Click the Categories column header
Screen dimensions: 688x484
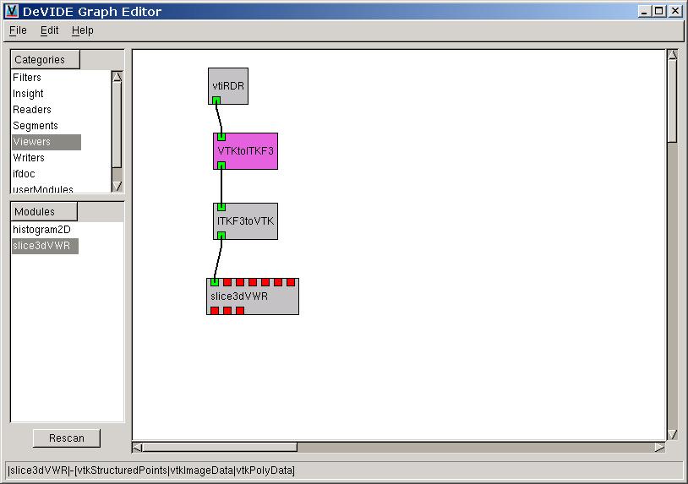point(45,59)
